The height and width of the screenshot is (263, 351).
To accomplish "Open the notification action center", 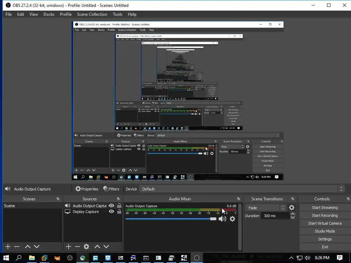I will click(x=340, y=258).
